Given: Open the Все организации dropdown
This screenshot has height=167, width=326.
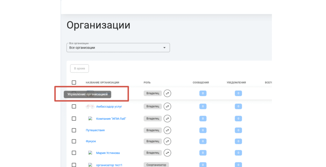Looking at the screenshot, I should coord(118,48).
